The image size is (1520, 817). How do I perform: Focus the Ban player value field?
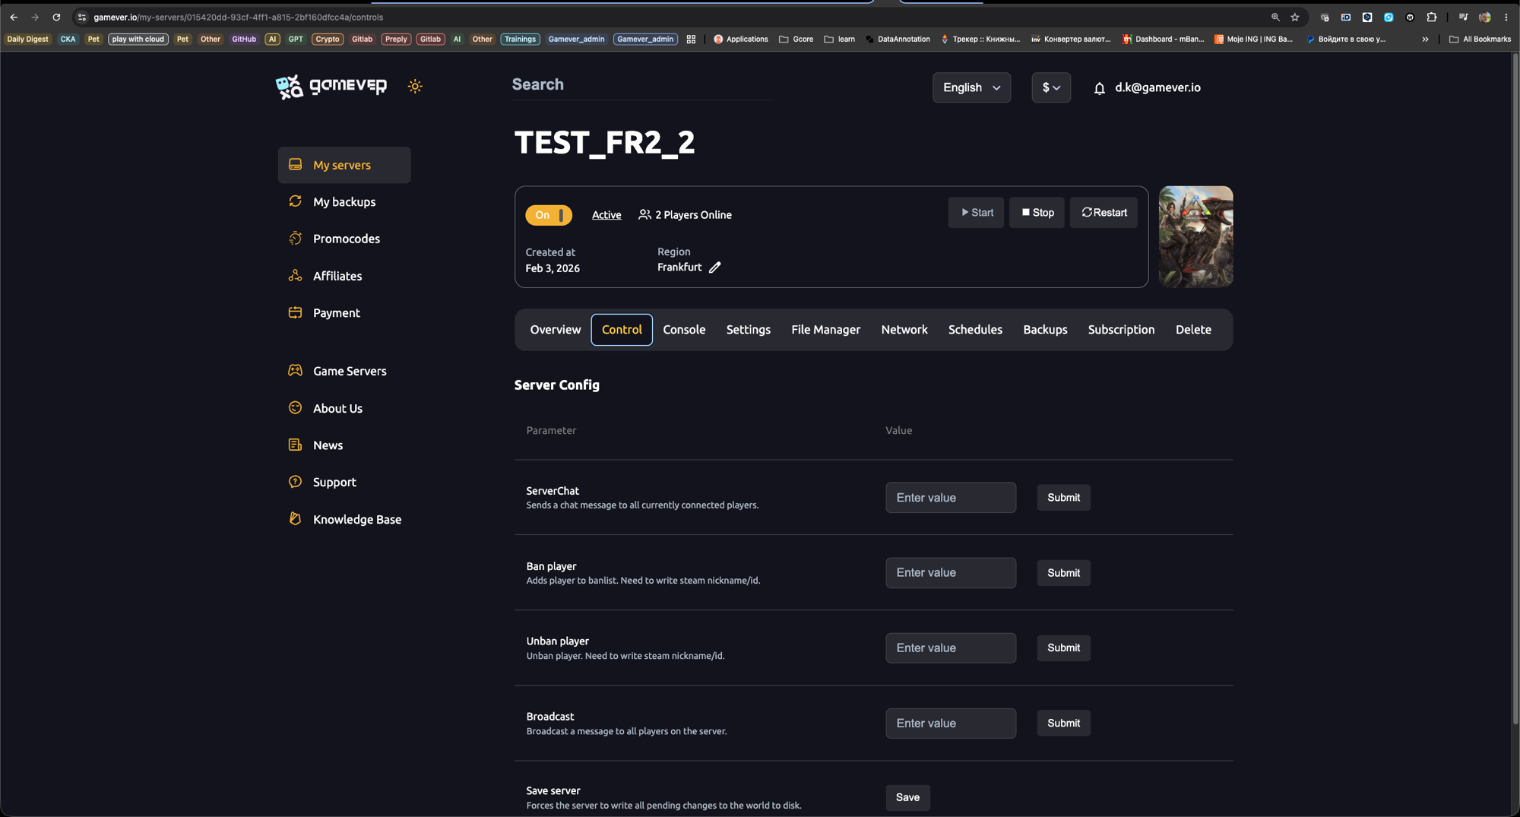(951, 573)
